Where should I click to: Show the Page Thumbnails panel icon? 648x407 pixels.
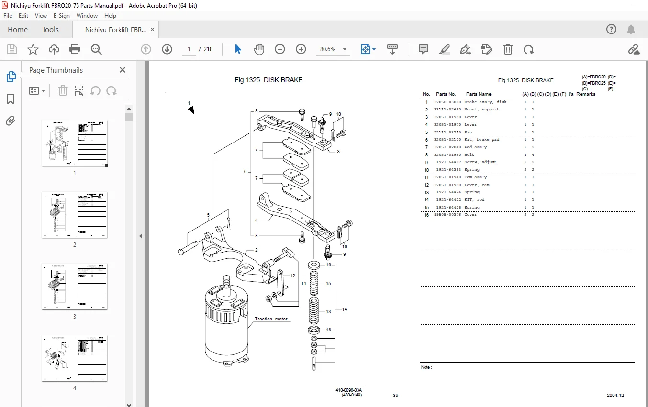(x=11, y=77)
